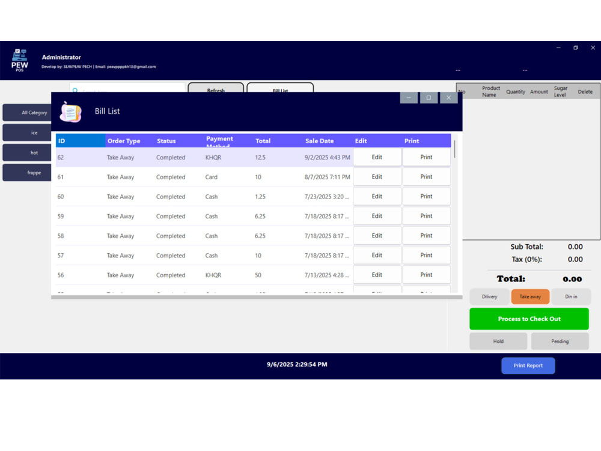601x451 pixels.
Task: Maximize the Bill List dialog
Action: coord(429,97)
